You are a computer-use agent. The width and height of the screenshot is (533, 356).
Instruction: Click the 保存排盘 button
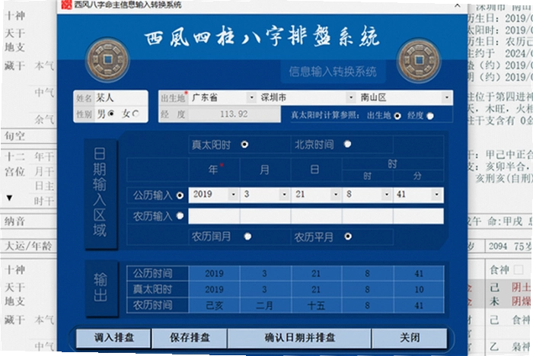(x=190, y=338)
